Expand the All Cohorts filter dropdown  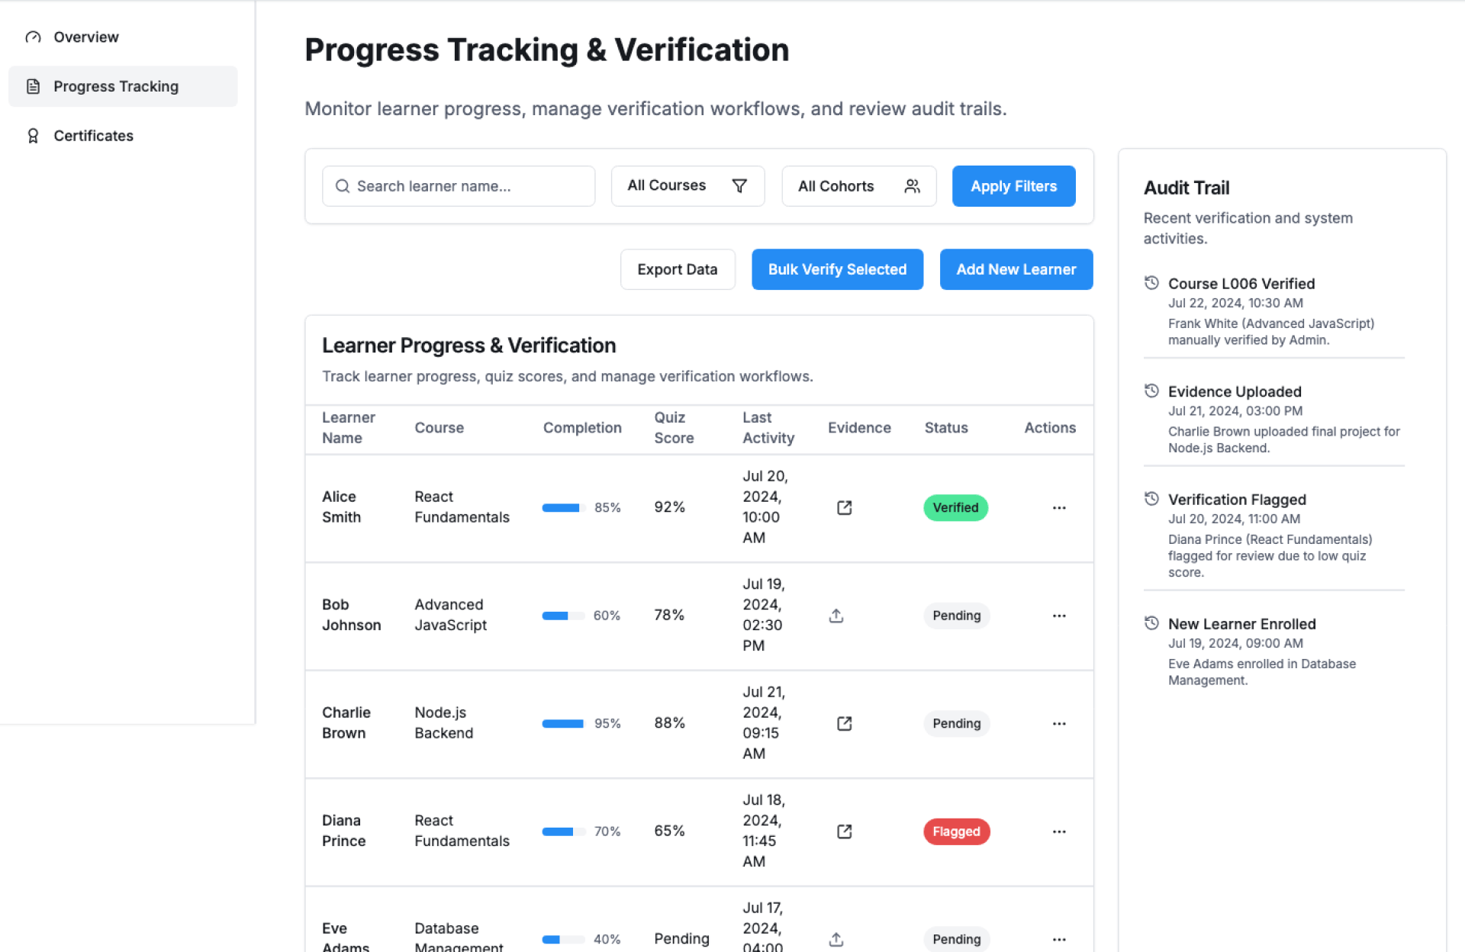(x=858, y=186)
